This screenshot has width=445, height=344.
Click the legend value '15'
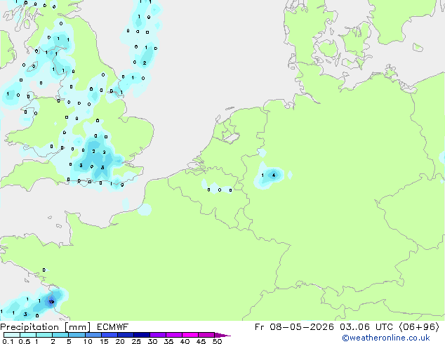coord(104,341)
